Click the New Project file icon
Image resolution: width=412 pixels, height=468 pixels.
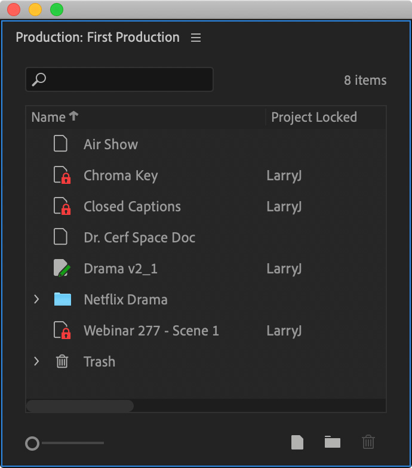[x=297, y=442]
